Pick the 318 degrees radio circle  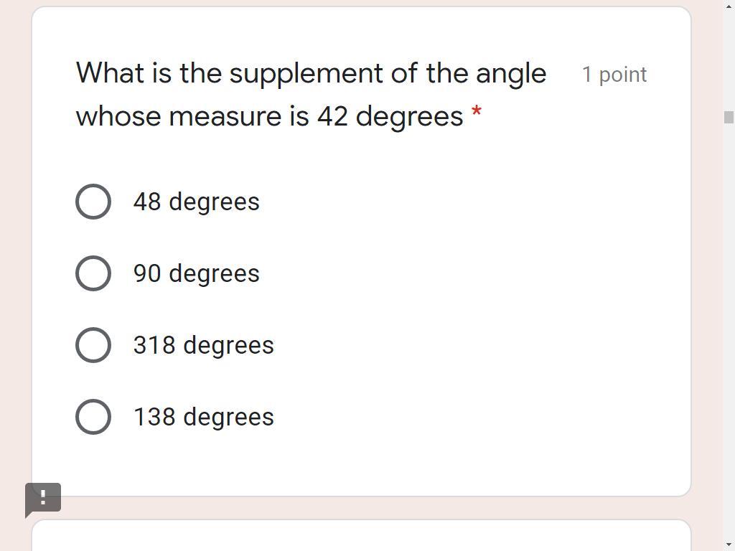pyautogui.click(x=93, y=345)
